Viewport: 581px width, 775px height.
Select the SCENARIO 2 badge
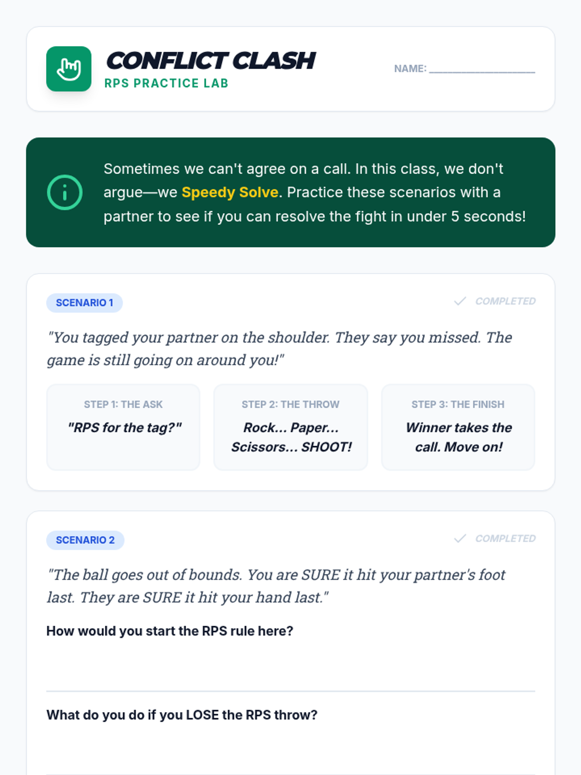[x=85, y=540]
